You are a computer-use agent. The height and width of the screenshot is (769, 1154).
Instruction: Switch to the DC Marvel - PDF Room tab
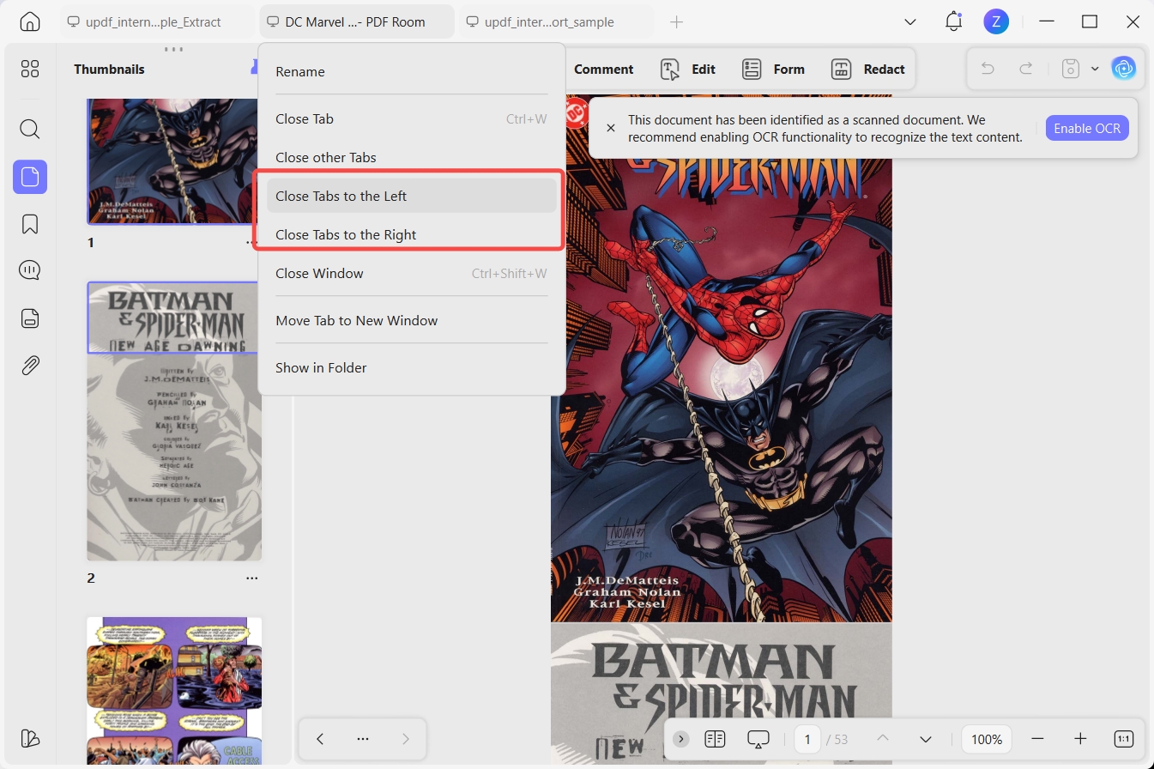tap(357, 21)
